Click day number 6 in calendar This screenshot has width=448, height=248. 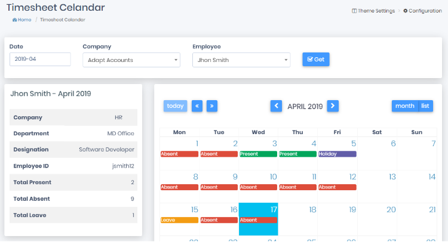point(393,144)
